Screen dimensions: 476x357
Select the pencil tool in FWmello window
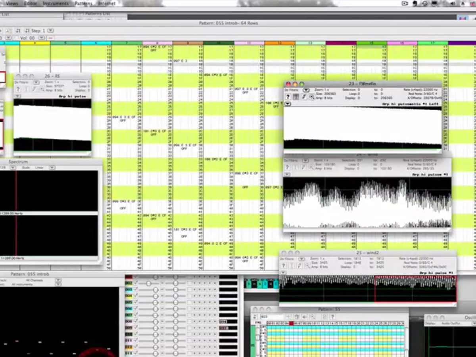[304, 97]
